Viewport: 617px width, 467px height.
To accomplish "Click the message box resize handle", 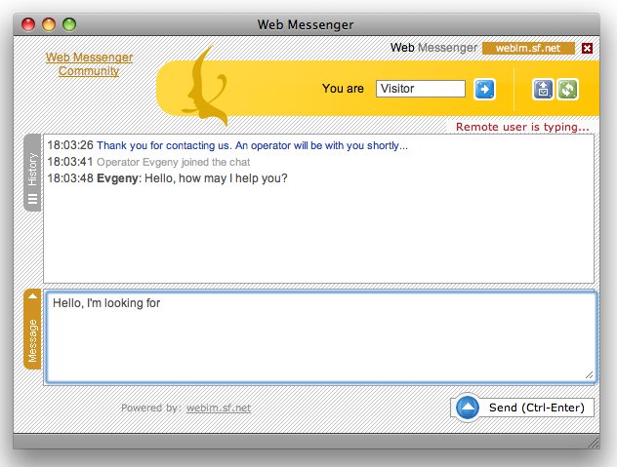I will click(x=589, y=374).
